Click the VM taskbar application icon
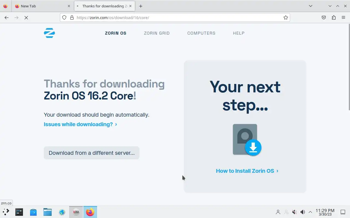Screen dimensions: 350x218 click(76, 212)
